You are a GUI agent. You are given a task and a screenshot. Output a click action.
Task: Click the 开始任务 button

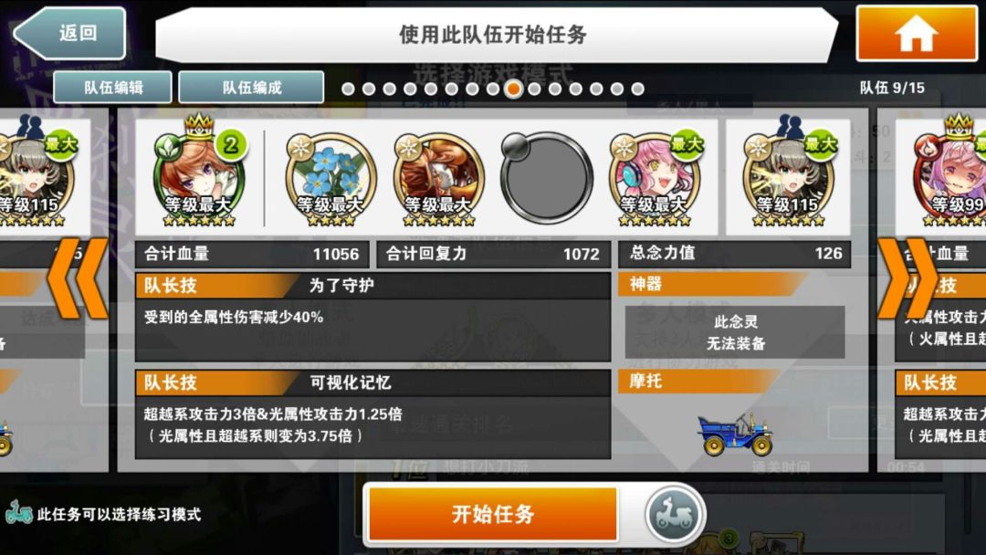click(x=492, y=514)
